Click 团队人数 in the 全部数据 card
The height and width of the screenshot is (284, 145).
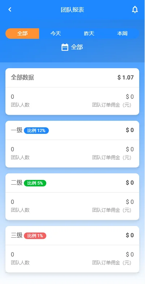point(20,105)
